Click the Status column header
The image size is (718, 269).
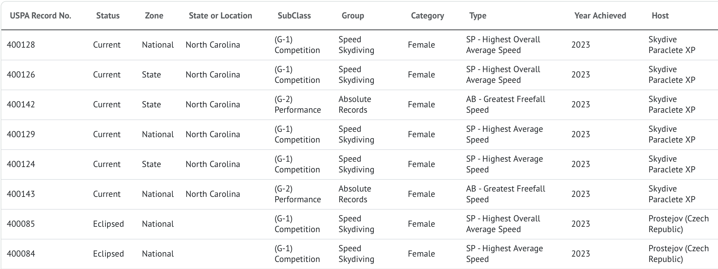coord(108,16)
